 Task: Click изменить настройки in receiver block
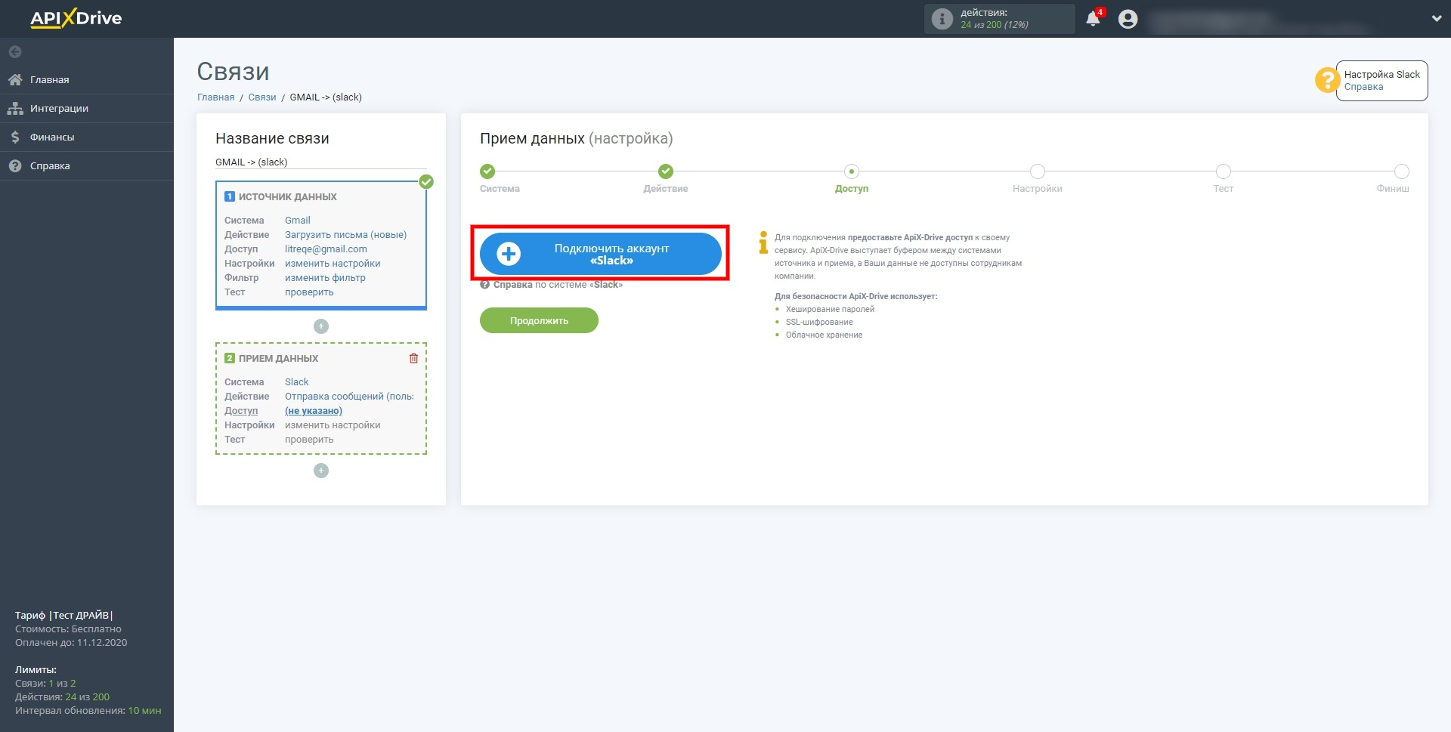[333, 425]
